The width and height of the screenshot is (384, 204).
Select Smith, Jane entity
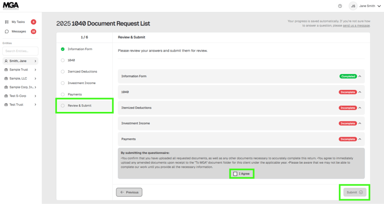20,61
